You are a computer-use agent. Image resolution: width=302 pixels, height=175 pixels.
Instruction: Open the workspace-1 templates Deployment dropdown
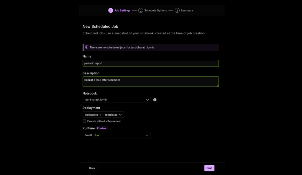point(103,114)
